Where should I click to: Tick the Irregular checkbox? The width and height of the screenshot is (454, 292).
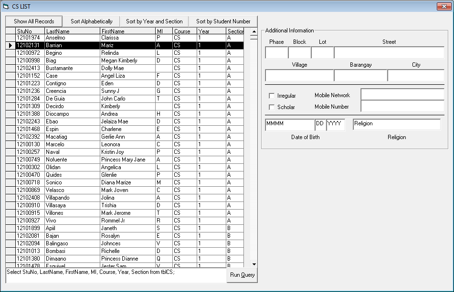(272, 96)
